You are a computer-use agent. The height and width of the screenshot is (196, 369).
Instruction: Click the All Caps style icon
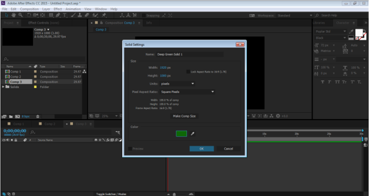[337, 82]
